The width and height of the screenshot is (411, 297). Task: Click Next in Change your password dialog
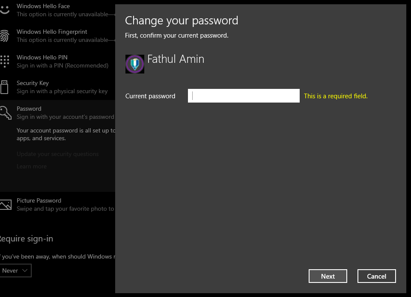pos(328,276)
